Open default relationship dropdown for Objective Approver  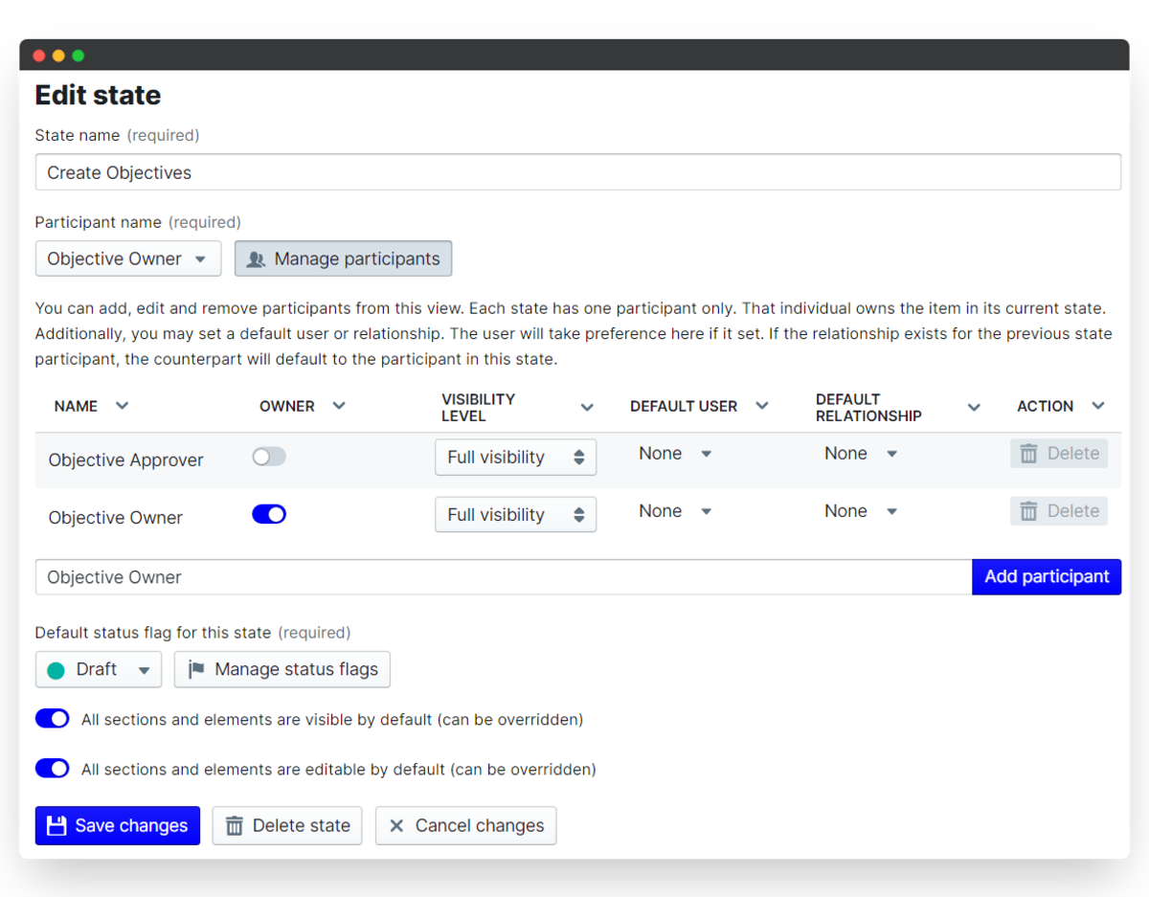click(861, 454)
